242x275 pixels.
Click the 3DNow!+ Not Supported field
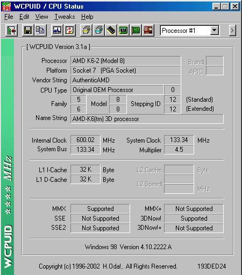[x=194, y=228]
